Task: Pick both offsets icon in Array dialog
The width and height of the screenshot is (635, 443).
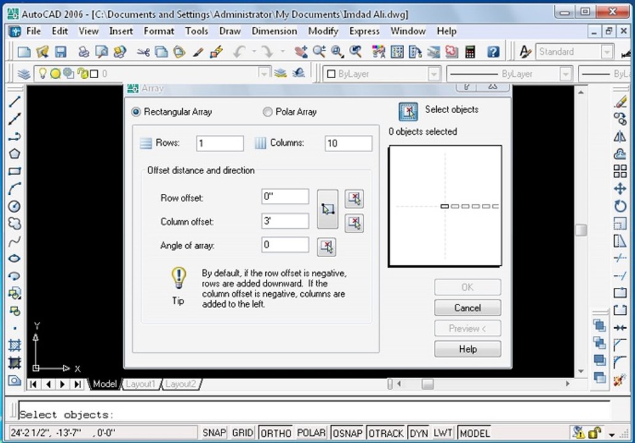Action: (x=327, y=209)
